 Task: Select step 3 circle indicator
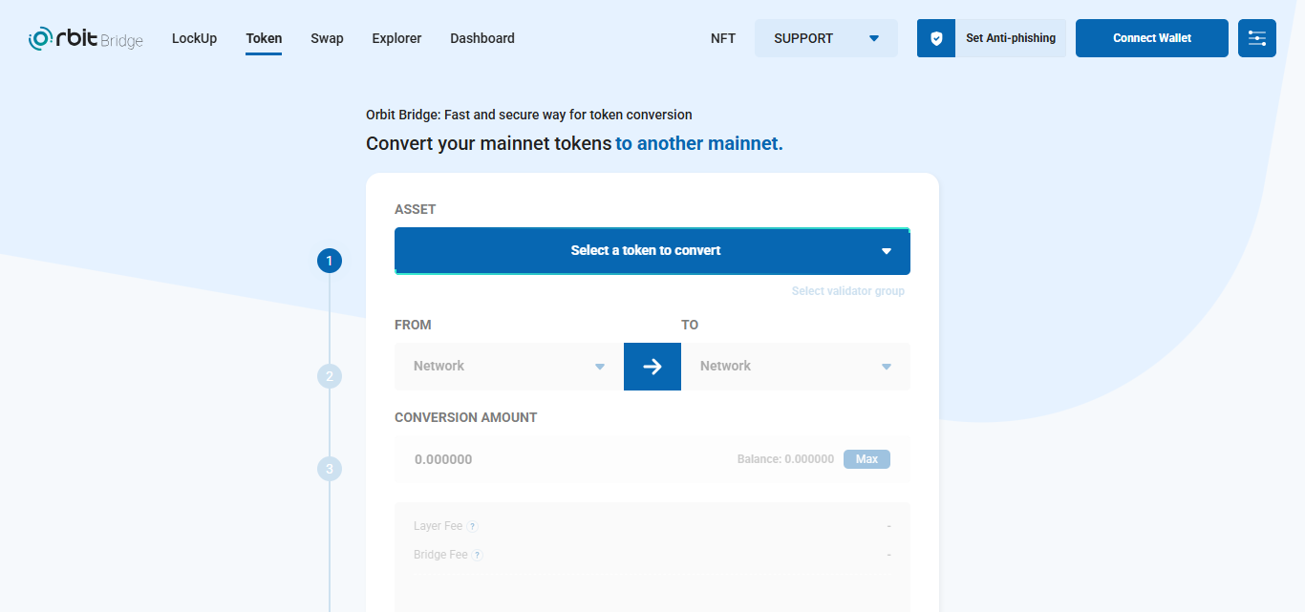[330, 469]
